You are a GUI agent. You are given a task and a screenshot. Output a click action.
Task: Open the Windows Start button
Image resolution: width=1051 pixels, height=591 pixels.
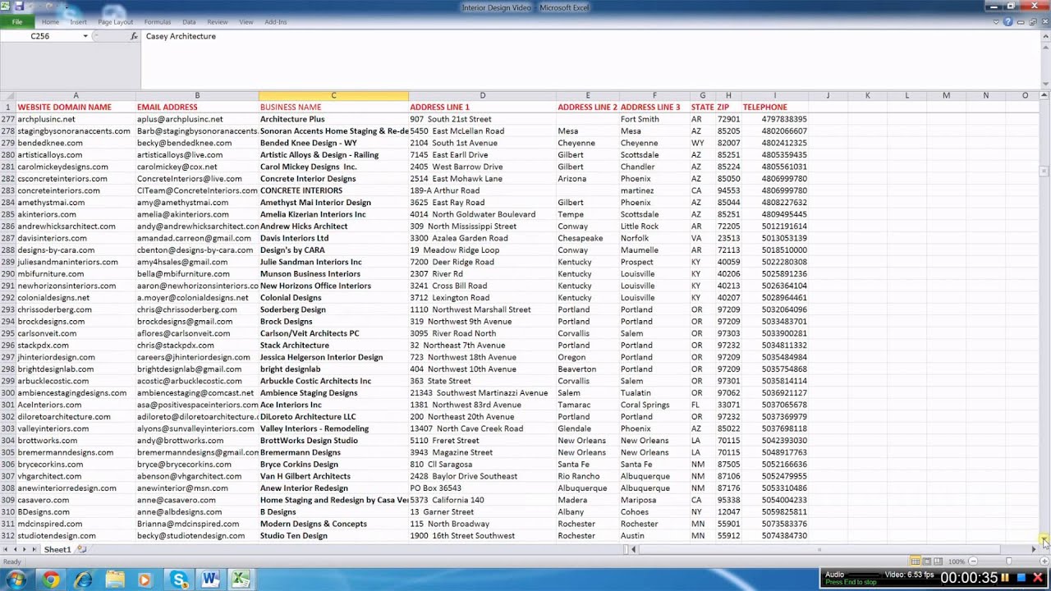pyautogui.click(x=16, y=580)
